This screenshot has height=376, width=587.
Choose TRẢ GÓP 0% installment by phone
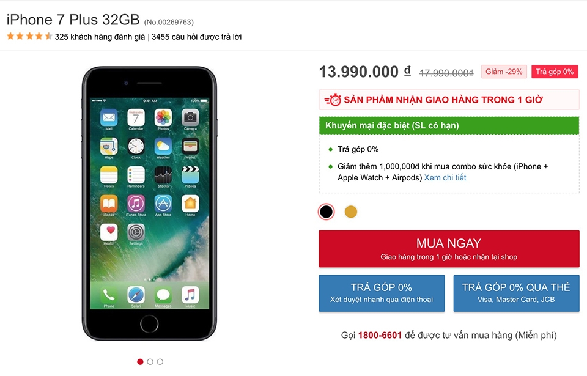(x=382, y=293)
